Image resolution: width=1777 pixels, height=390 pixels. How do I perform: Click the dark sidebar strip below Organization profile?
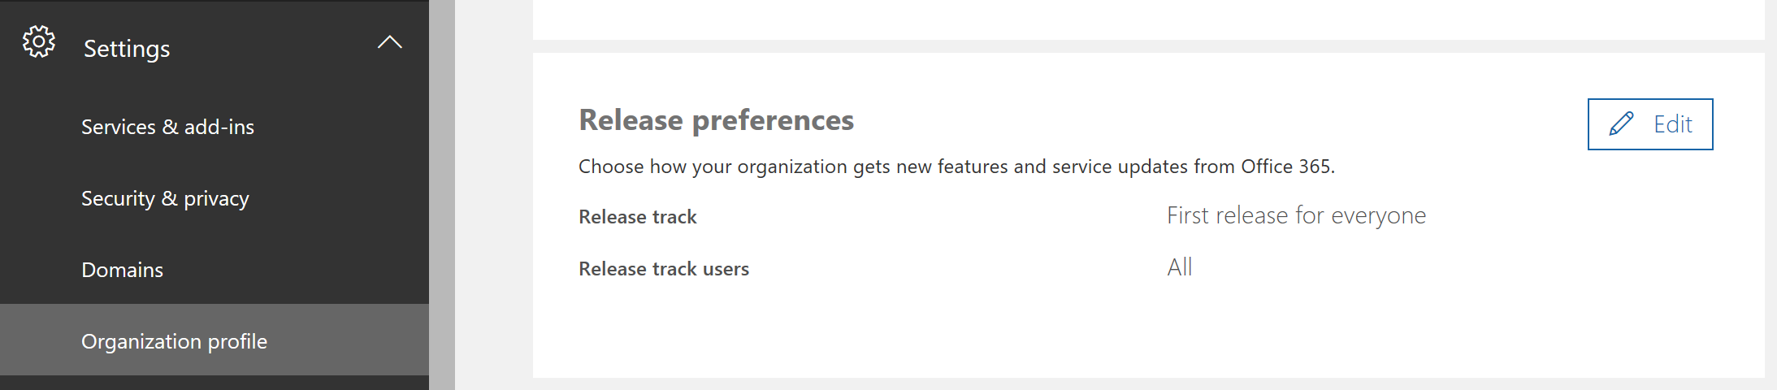point(214,383)
